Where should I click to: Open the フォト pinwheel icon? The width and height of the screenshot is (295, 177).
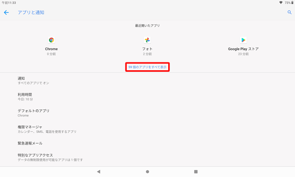coord(147,40)
